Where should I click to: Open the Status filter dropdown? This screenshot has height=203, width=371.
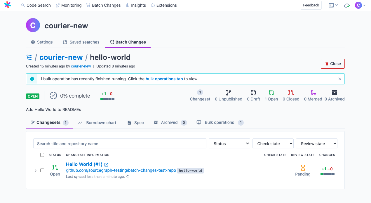click(229, 143)
